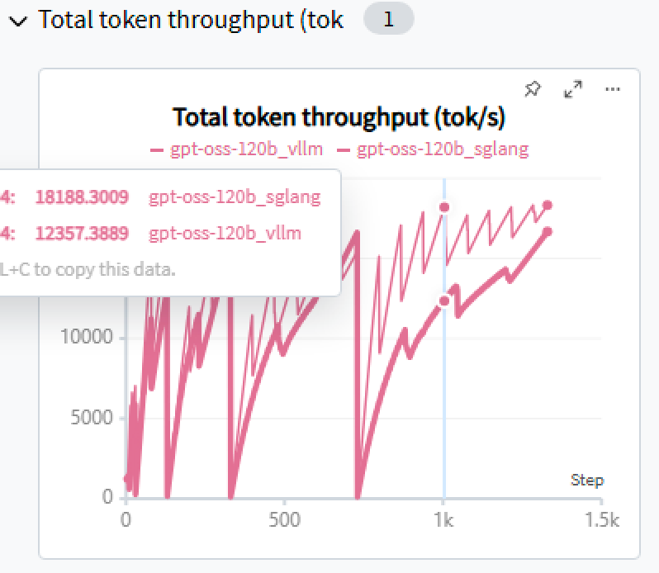Pin the Total token throughput panel
This screenshot has height=573, width=659.
pos(533,89)
